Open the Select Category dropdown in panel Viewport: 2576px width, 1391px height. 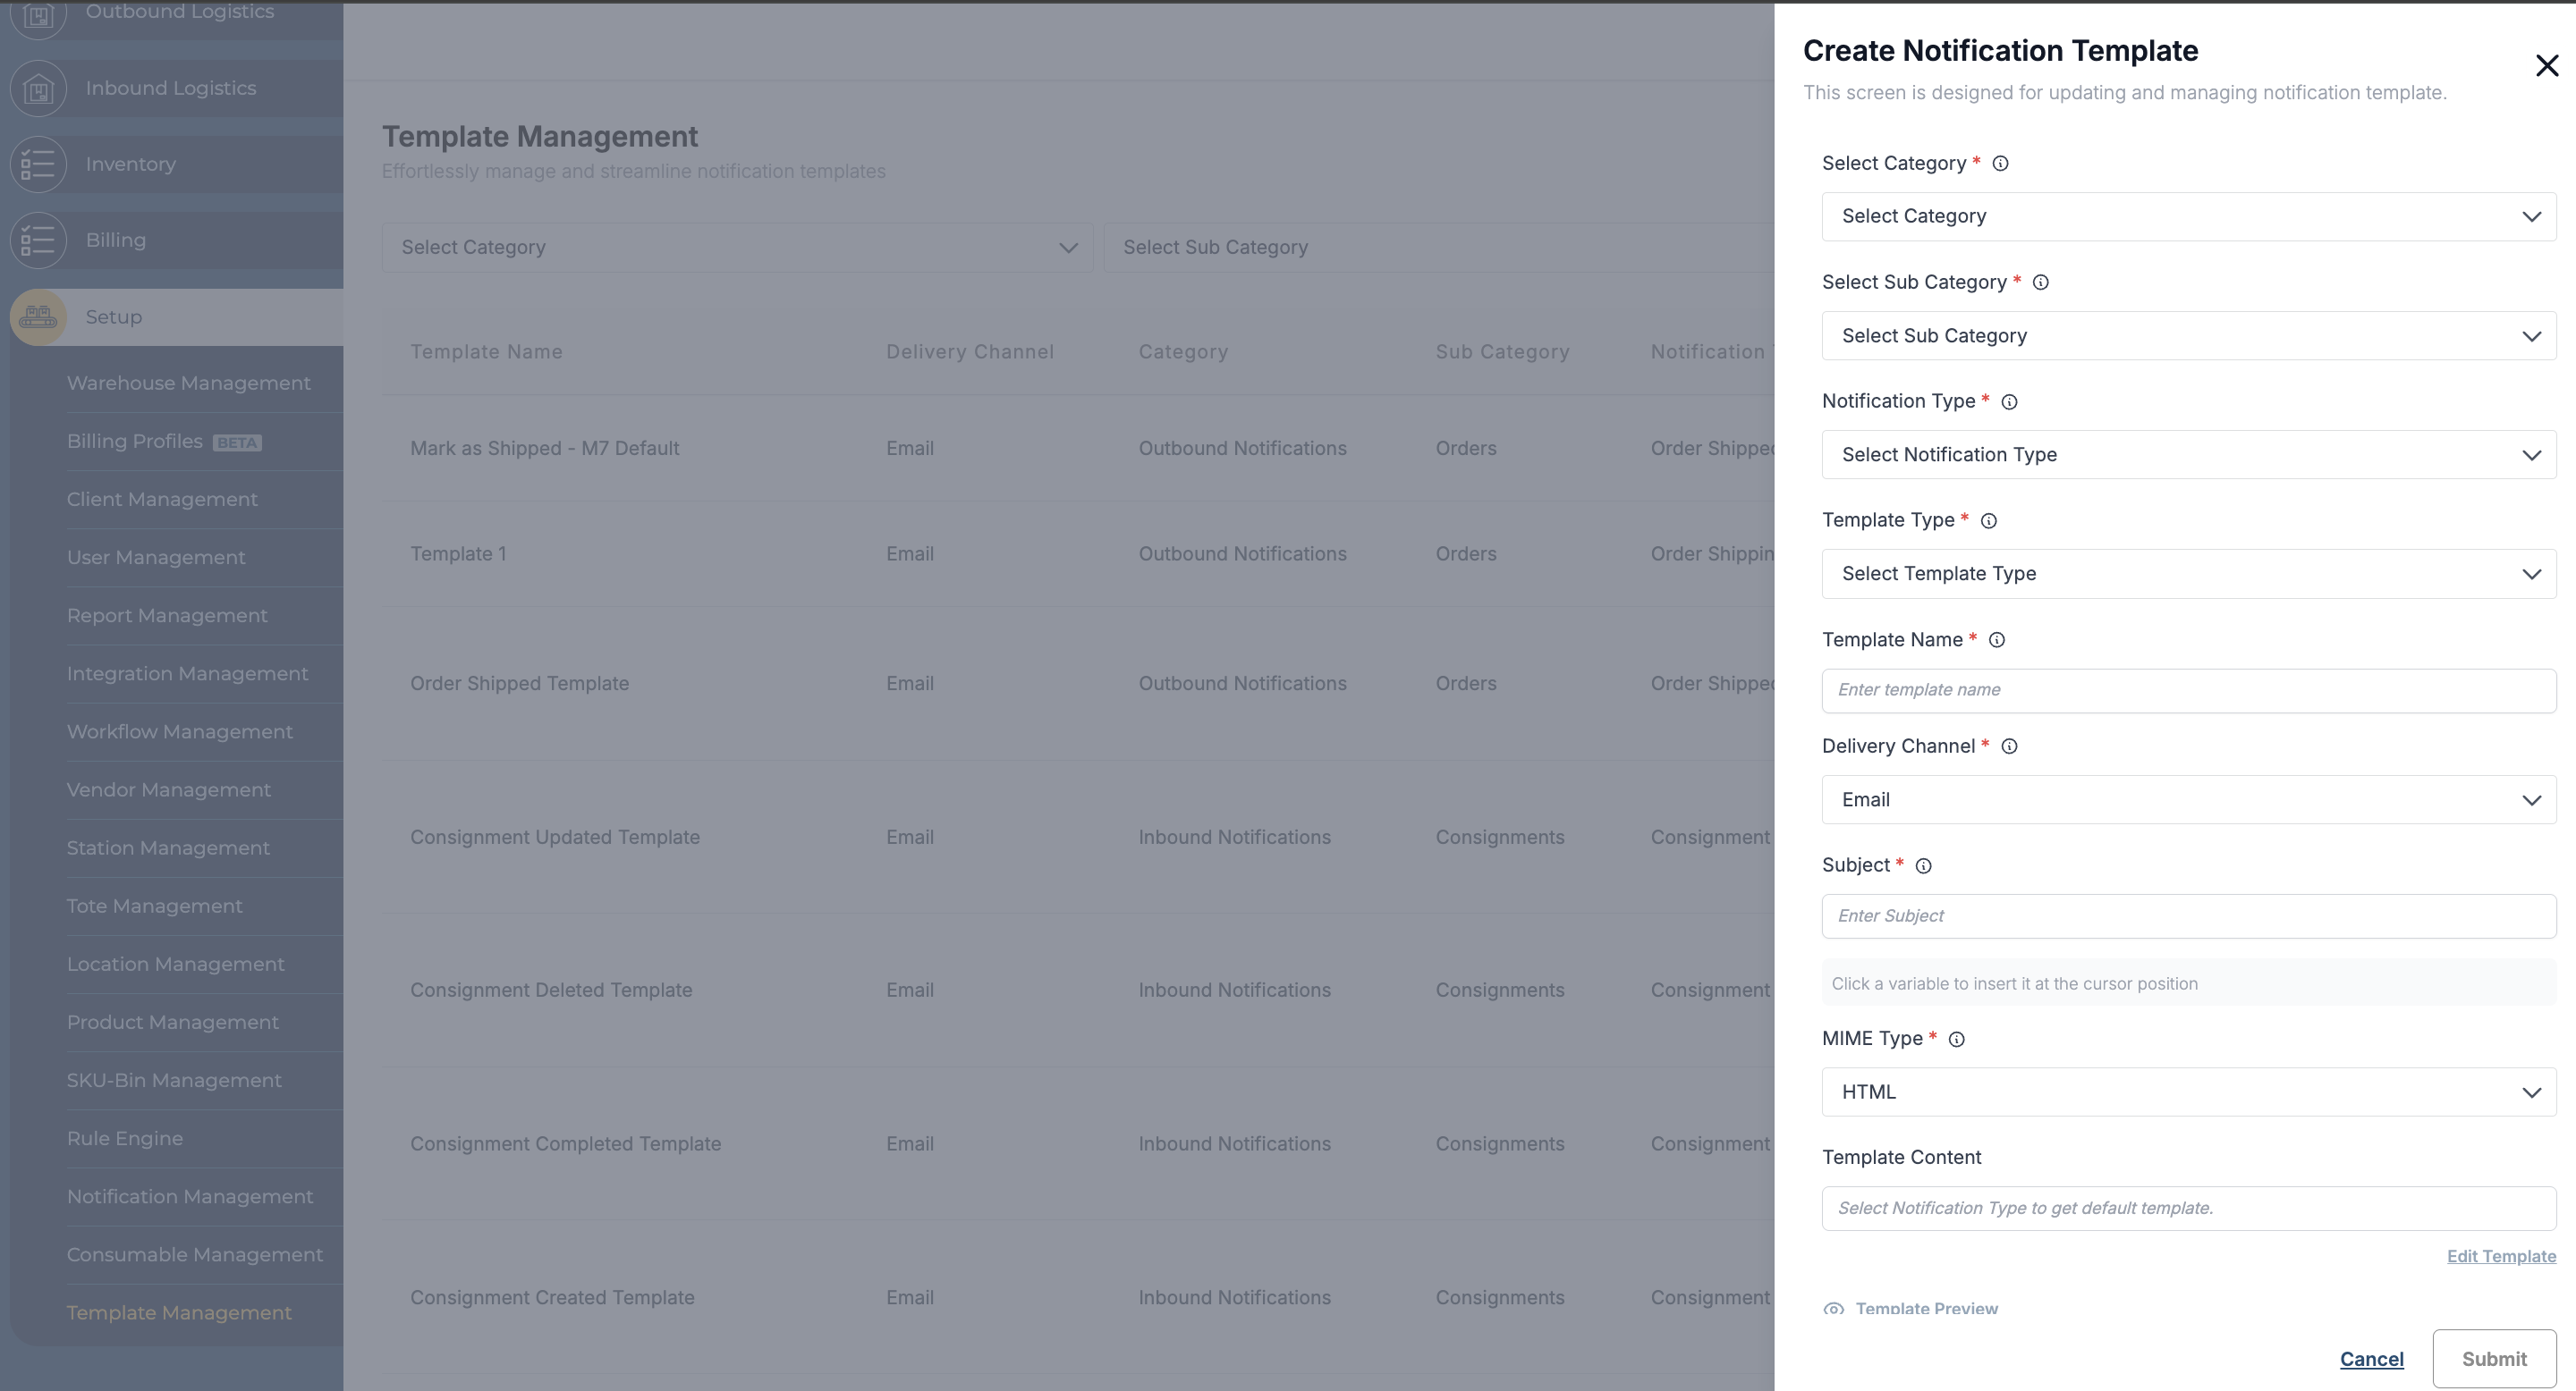coord(2188,217)
